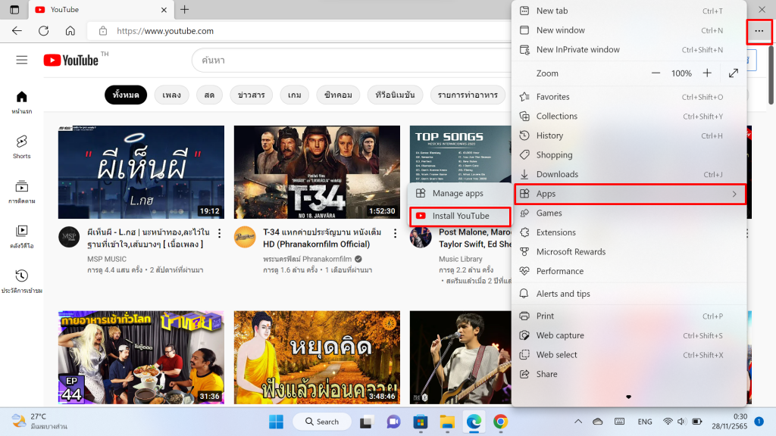This screenshot has width=776, height=436.
Task: Choose Print from the menu
Action: click(x=628, y=316)
